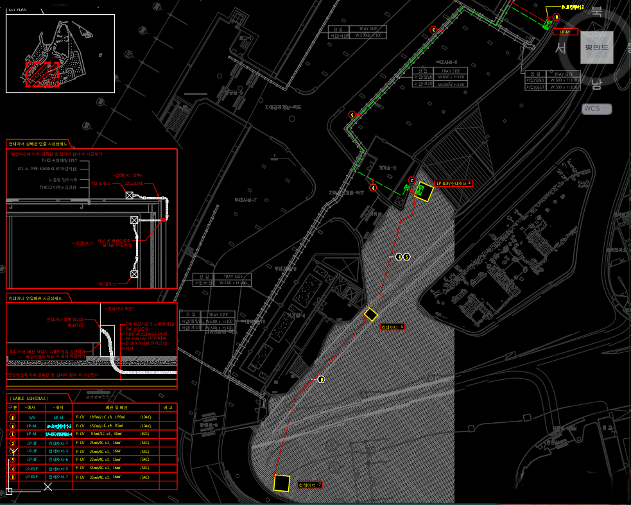
Task: Click the 컨테이너-5 text label
Action: (x=392, y=327)
